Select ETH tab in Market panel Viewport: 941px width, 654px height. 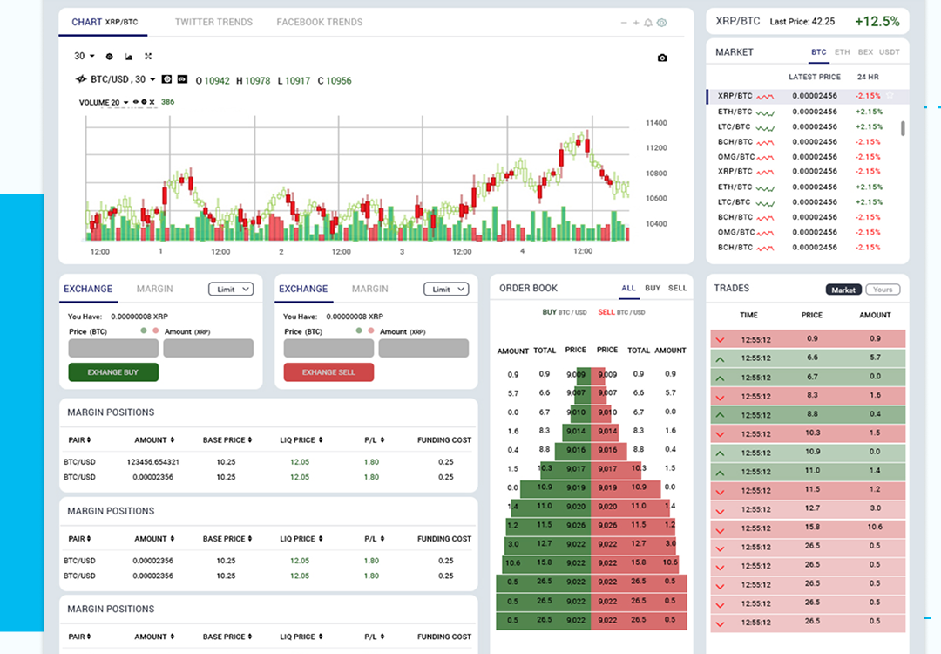point(842,52)
